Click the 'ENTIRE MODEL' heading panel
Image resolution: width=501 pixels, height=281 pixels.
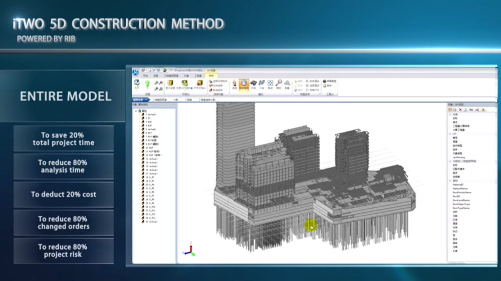pos(63,96)
